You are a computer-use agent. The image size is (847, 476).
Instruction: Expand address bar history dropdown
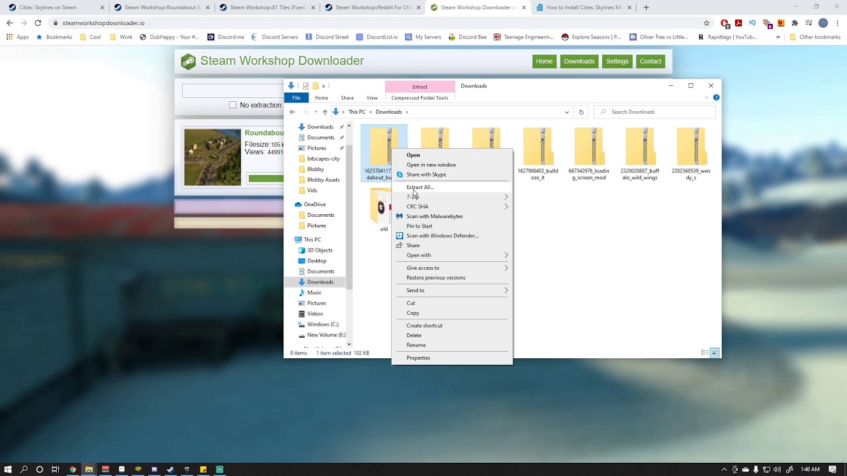(x=566, y=112)
